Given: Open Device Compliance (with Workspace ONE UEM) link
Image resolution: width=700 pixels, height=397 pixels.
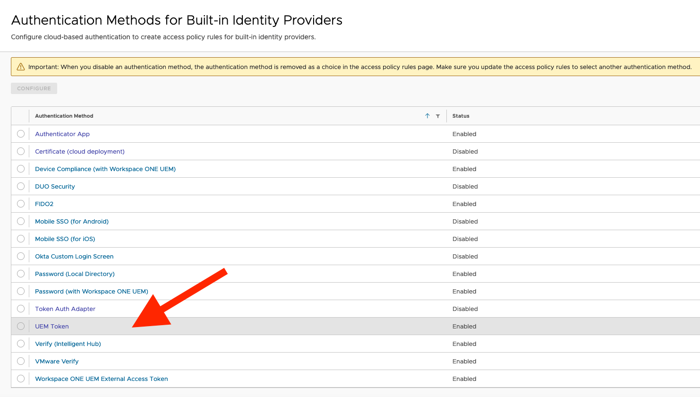Looking at the screenshot, I should (x=105, y=169).
